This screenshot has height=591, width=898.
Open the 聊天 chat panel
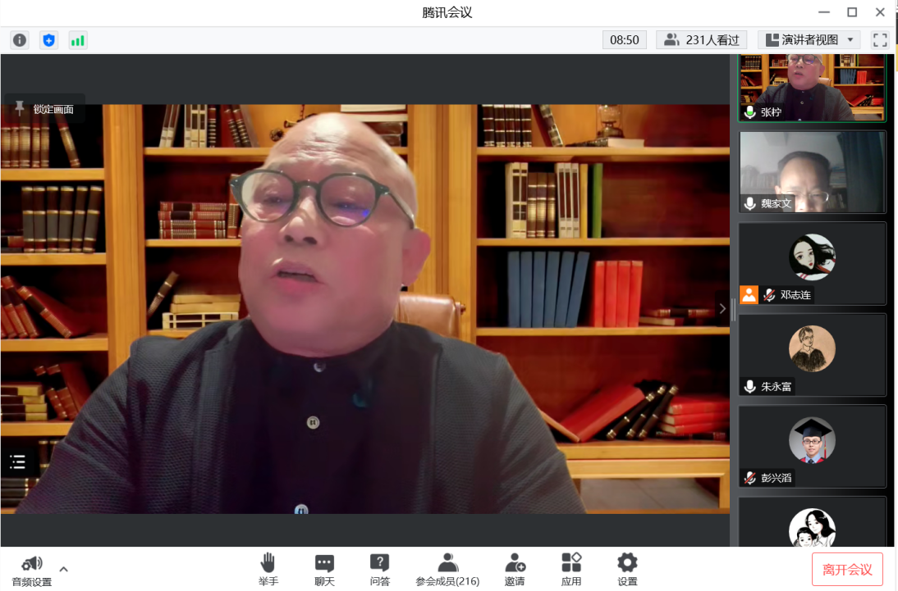[324, 569]
